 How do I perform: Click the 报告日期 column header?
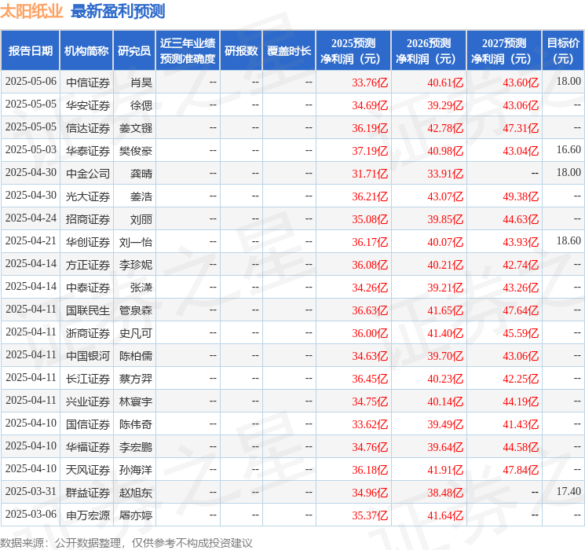30,51
